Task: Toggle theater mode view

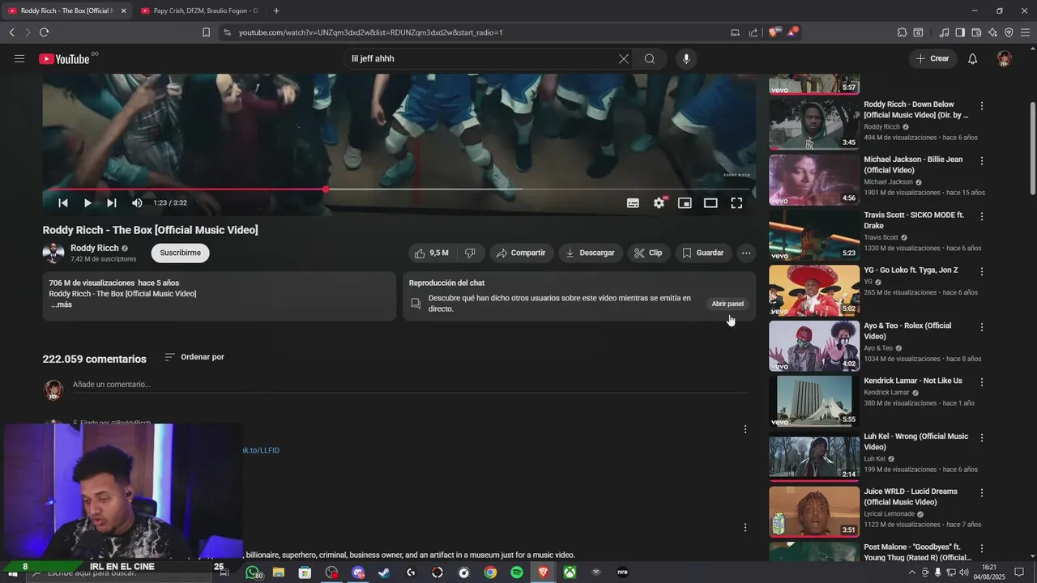Action: (711, 203)
